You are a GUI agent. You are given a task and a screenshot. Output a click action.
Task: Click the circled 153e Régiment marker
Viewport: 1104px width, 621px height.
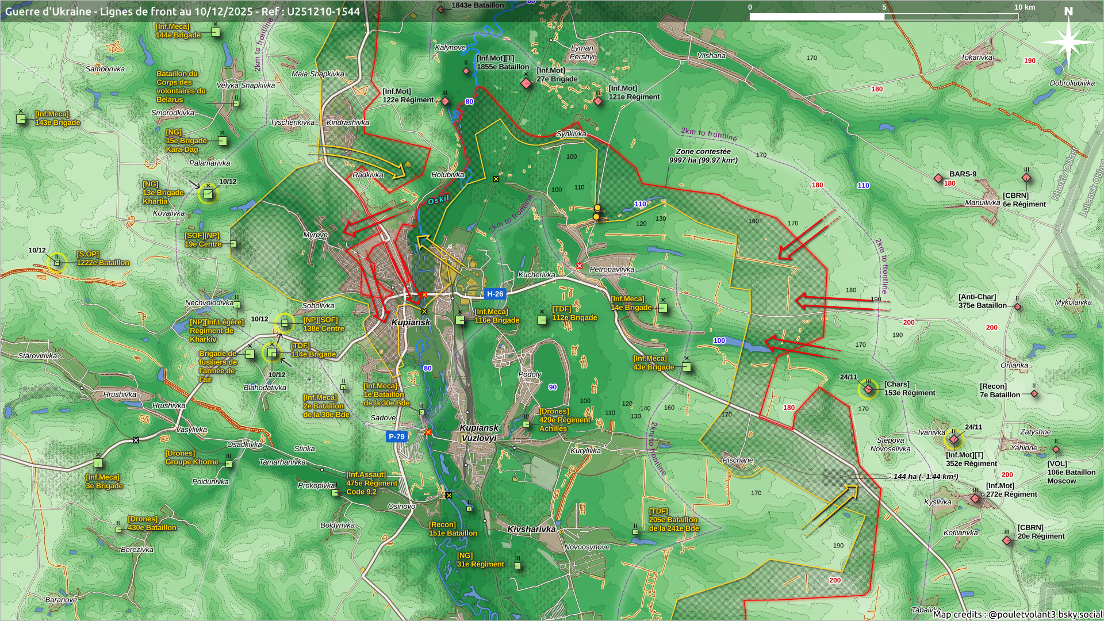[x=868, y=390]
